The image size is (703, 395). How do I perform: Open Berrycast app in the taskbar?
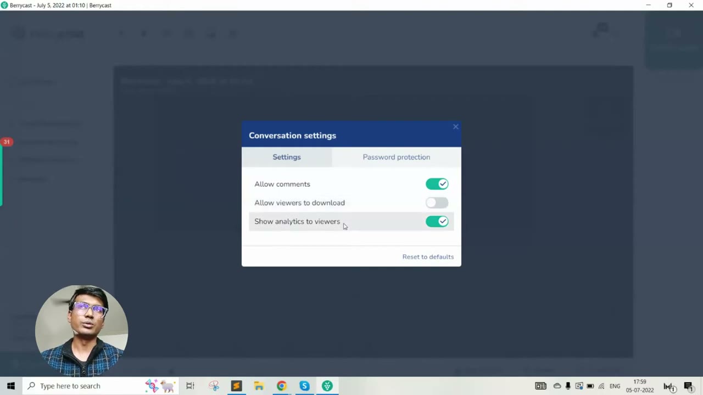click(327, 386)
